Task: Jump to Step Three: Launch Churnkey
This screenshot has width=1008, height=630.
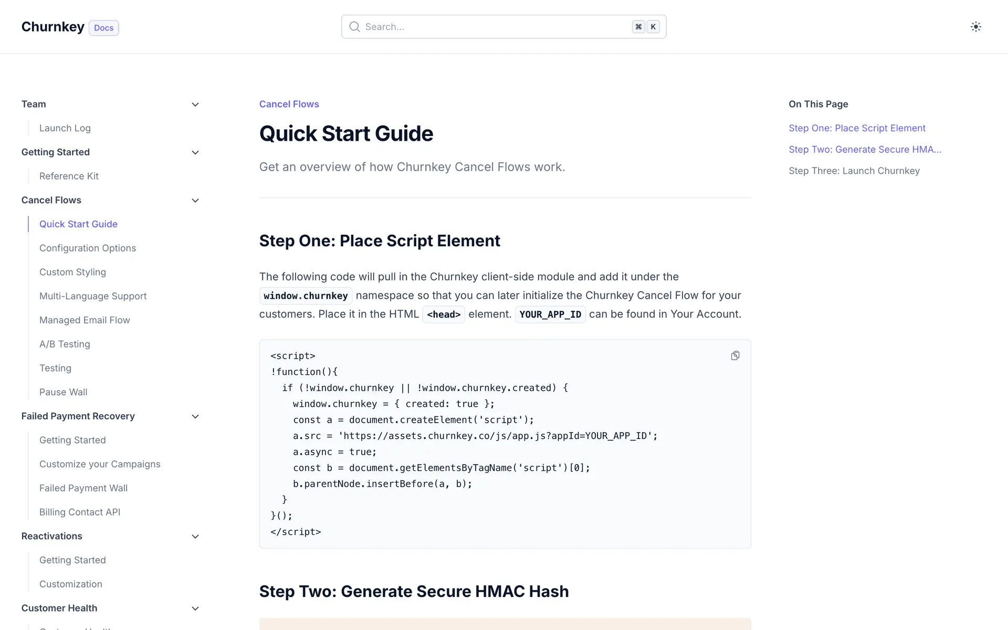Action: 854,171
